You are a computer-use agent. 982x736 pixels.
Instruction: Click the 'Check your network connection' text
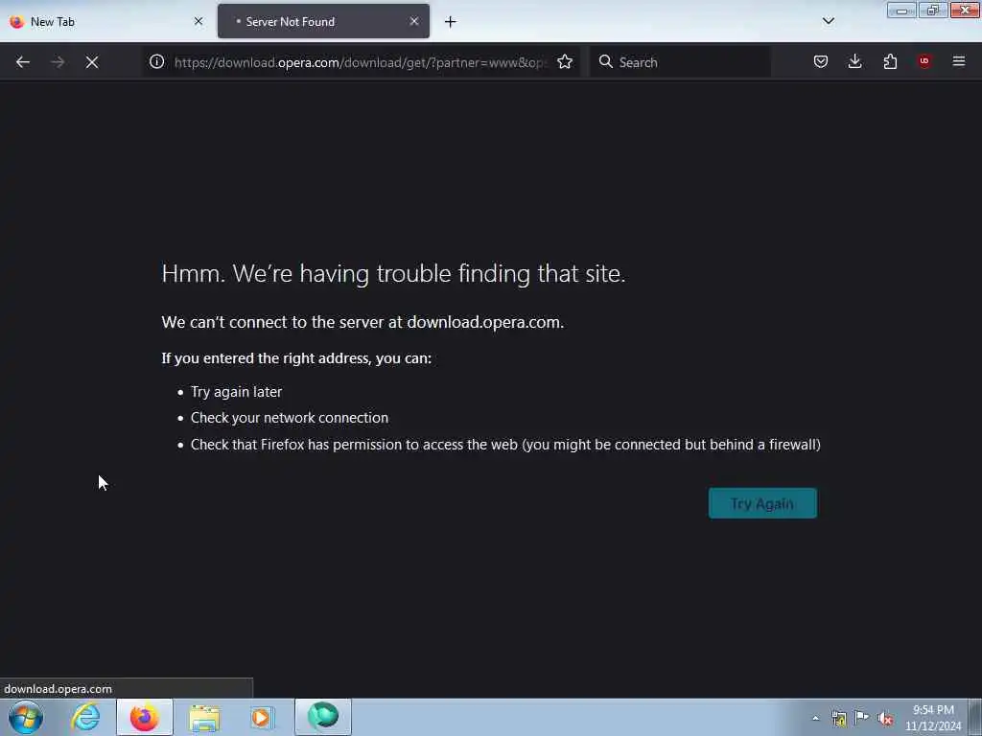pos(290,418)
